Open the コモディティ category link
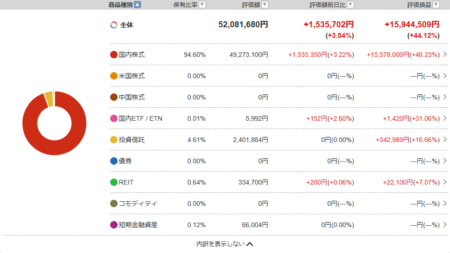 pyautogui.click(x=138, y=204)
